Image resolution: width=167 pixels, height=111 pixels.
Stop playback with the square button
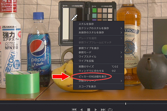coord(89,110)
